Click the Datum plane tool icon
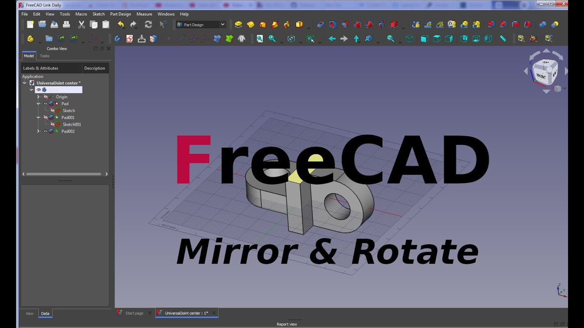The width and height of the screenshot is (584, 328). [x=193, y=39]
